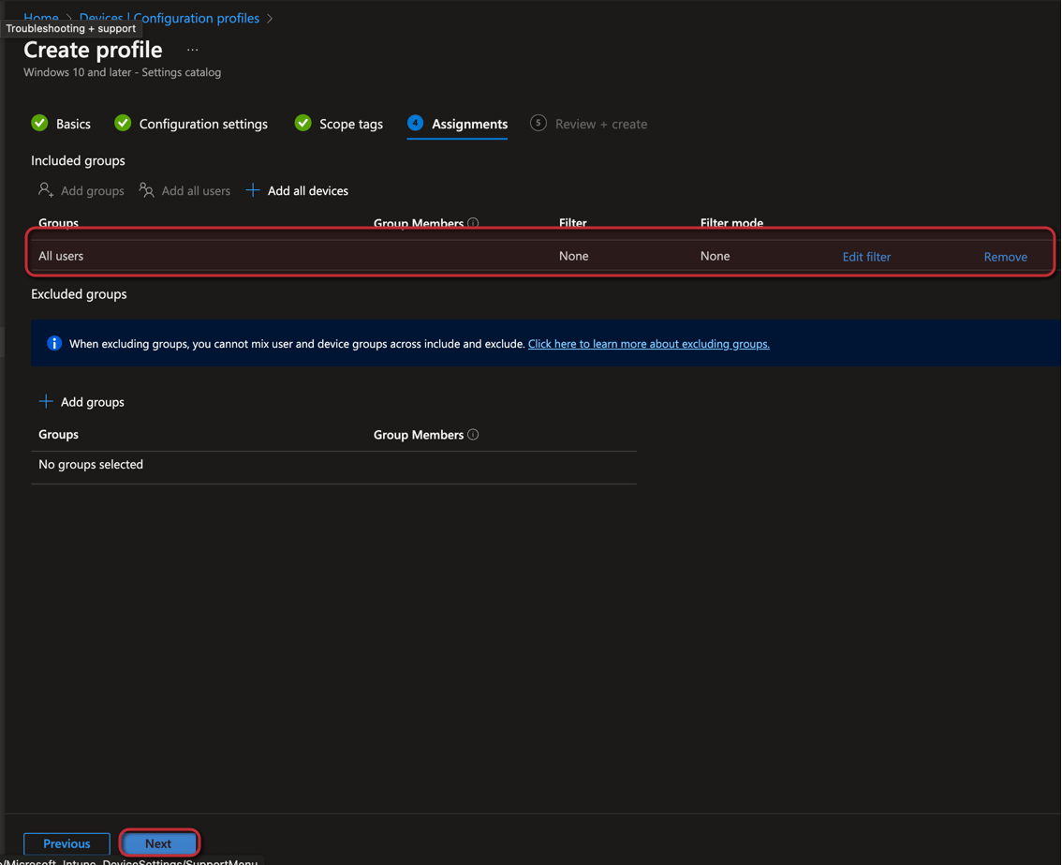Open the ellipsis menu beside Create profile
Screen dimensions: 1062x865
[x=192, y=51]
